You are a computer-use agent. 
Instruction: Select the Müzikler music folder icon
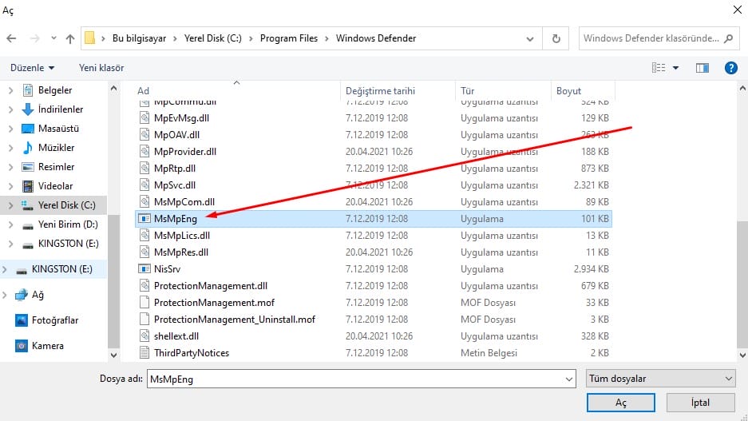coord(28,148)
